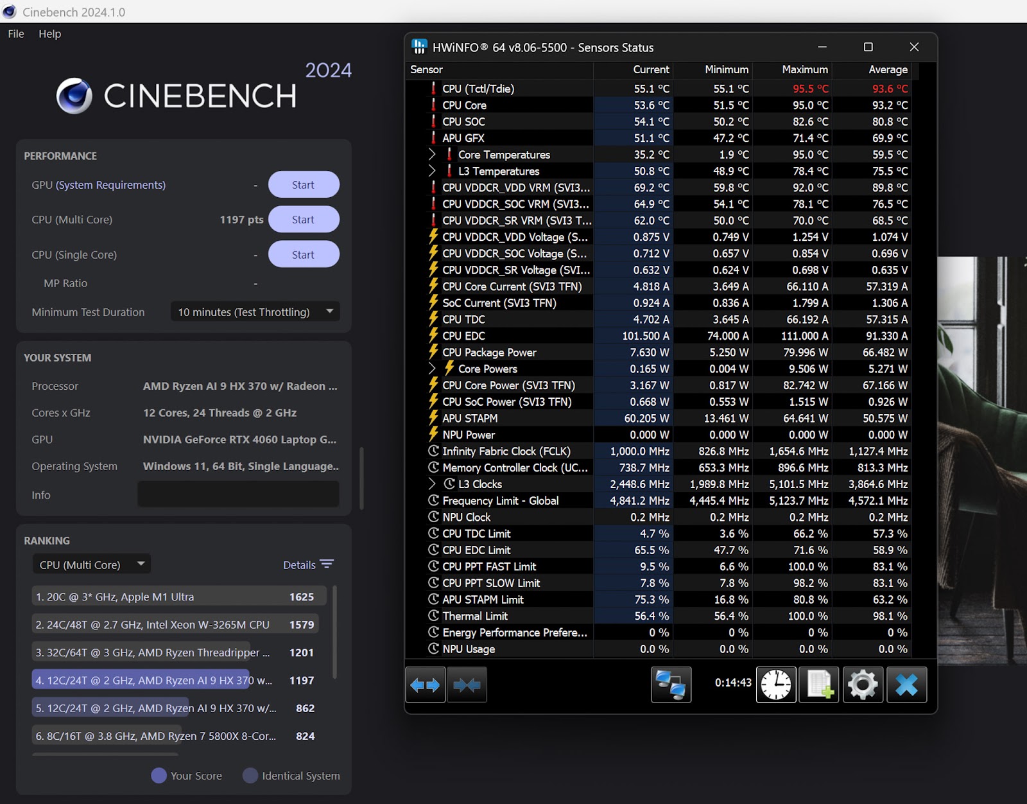
Task: Expand the L3 Clocks sensor group
Action: point(432,484)
